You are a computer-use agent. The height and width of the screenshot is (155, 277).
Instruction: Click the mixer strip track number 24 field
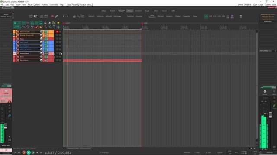click(6, 150)
